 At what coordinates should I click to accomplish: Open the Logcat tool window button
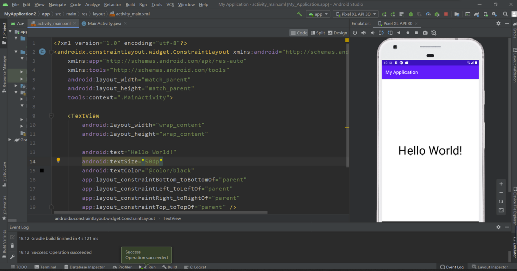point(195,267)
